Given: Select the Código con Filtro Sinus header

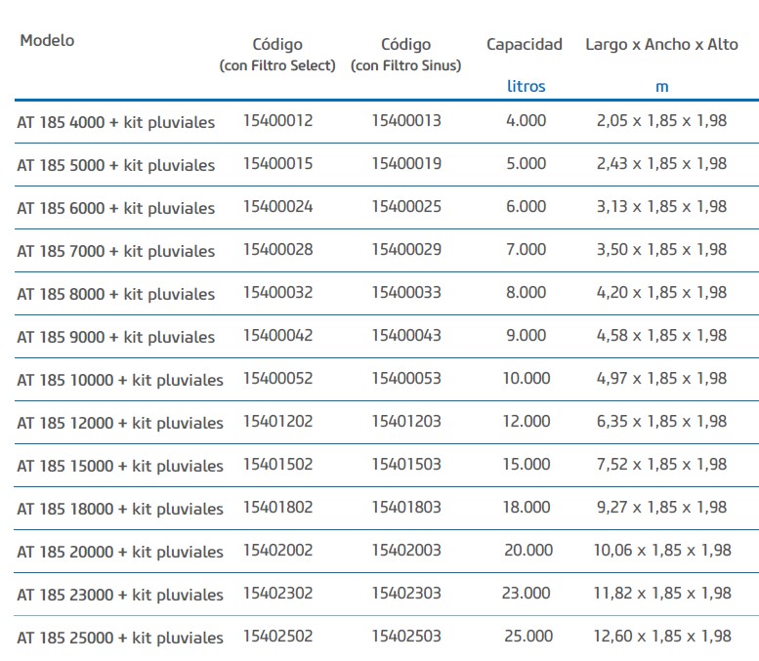Looking at the screenshot, I should (405, 54).
